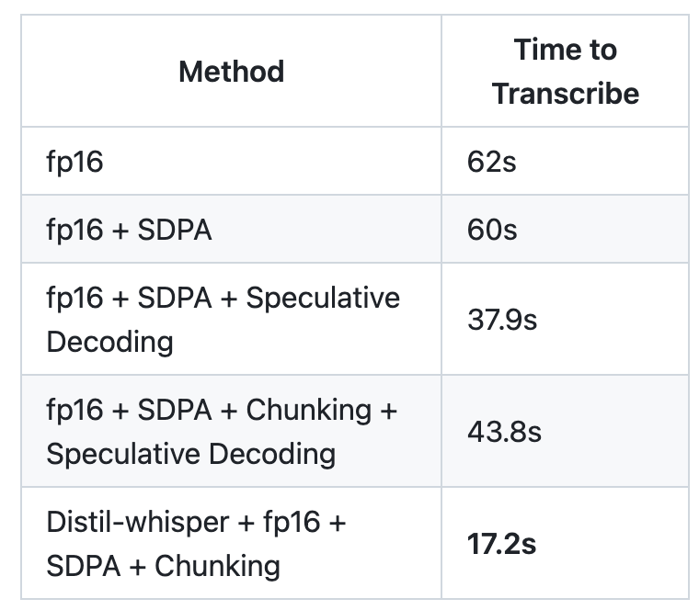Click the Time to Transcribe header
The width and height of the screenshot is (699, 610).
(566, 72)
